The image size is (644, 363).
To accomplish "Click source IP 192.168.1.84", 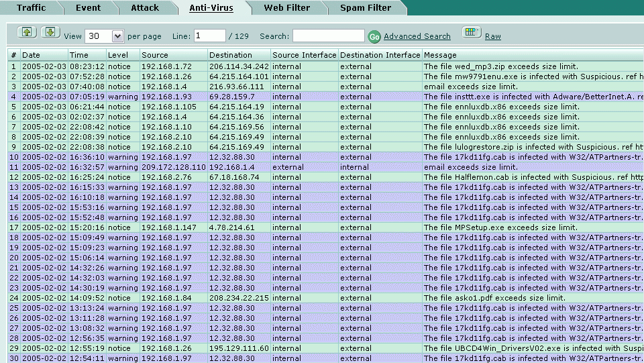I will [167, 298].
